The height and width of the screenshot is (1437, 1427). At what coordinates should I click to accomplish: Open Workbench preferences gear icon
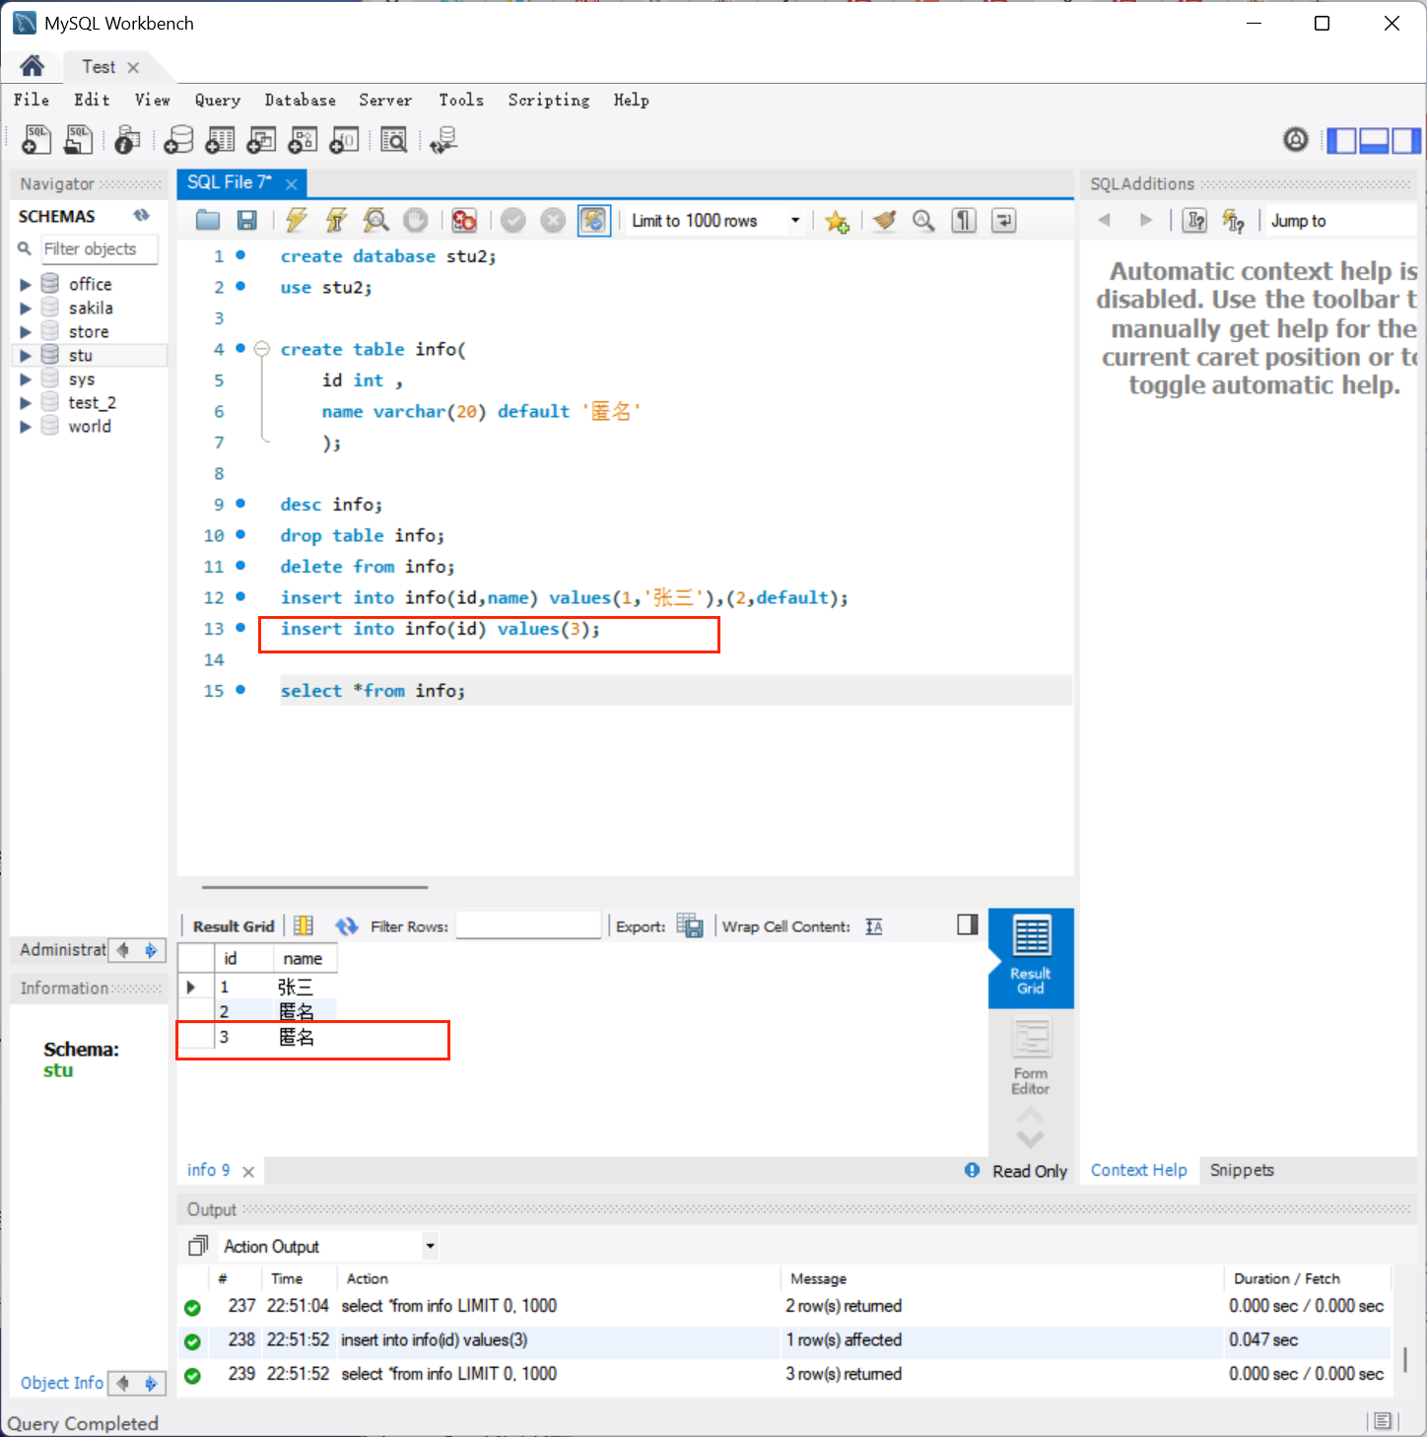1296,140
